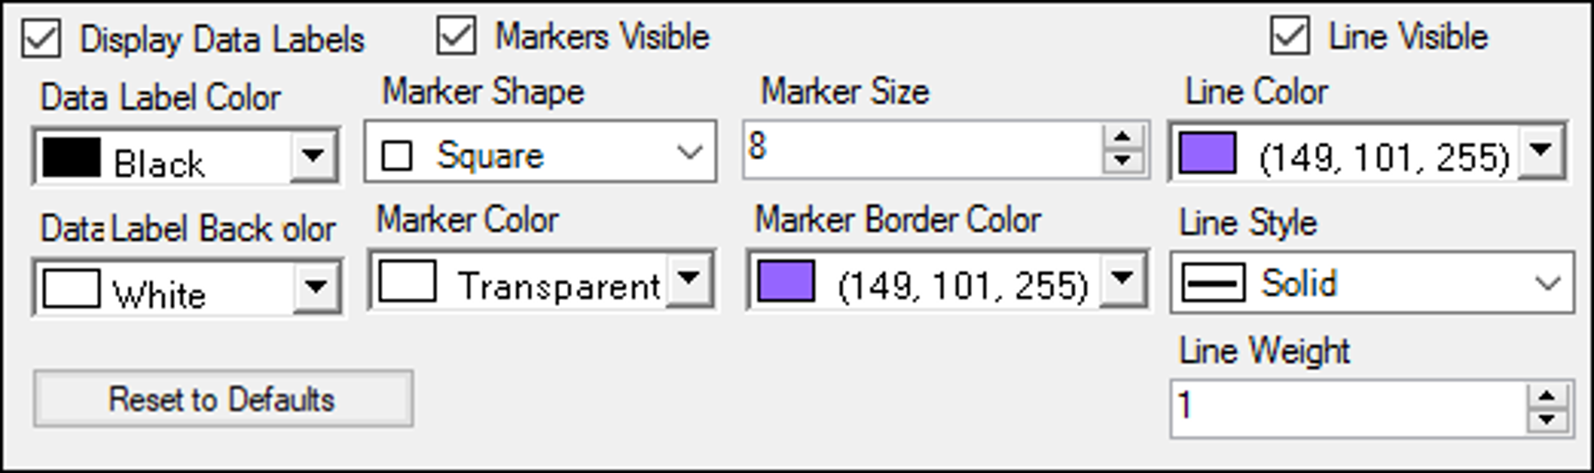
Task: Expand the Data Label Back Color dropdown arrow
Action: tap(315, 288)
